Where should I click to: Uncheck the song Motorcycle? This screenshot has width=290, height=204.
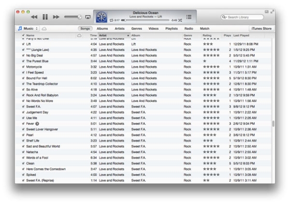(x=23, y=67)
